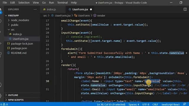Image resolution: width=189 pixels, height=106 pixels.
Task: Open the Edit menu
Action: tap(12, 3)
